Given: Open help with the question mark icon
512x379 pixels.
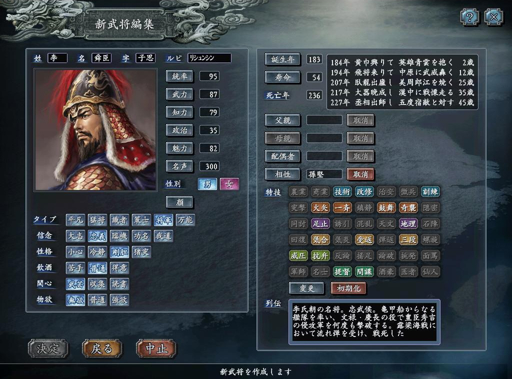Looking at the screenshot, I should 469,16.
